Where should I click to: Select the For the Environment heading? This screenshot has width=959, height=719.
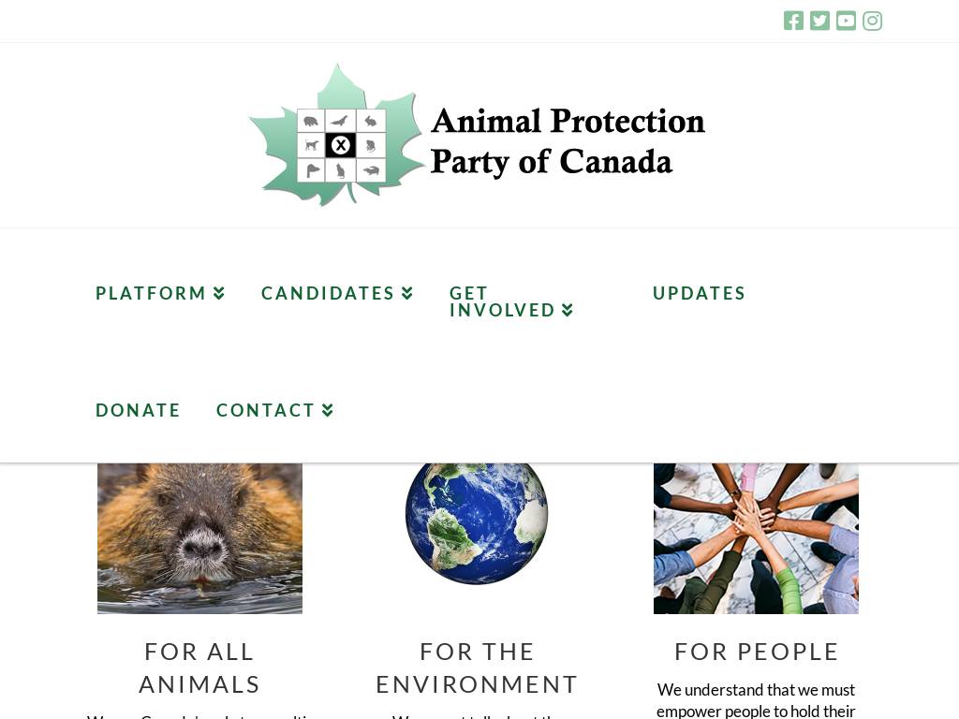(477, 668)
